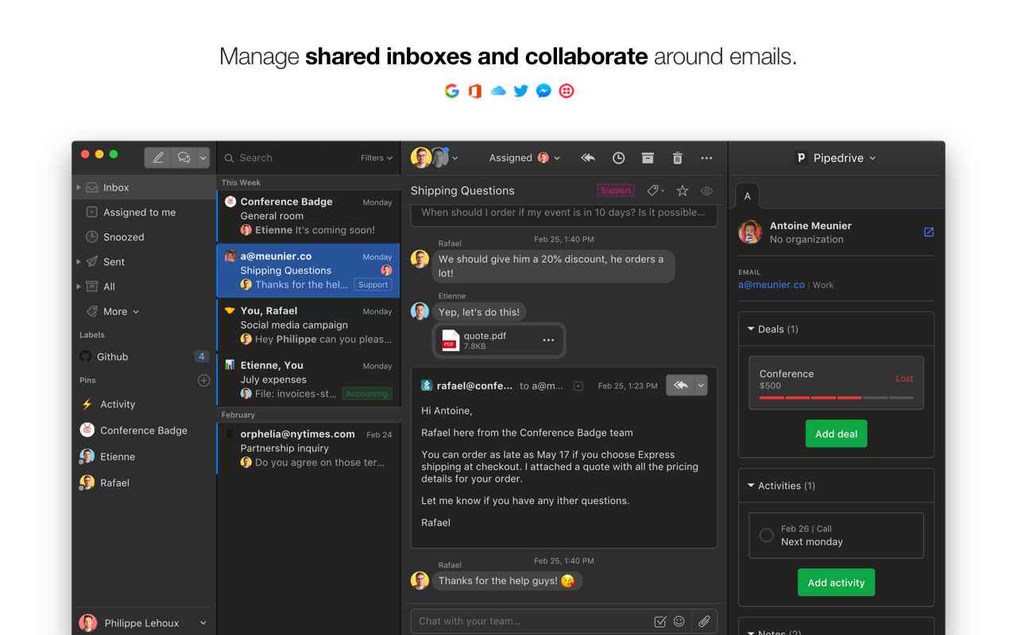Delete the conversation with the trash icon
This screenshot has width=1017, height=635.
(x=677, y=158)
